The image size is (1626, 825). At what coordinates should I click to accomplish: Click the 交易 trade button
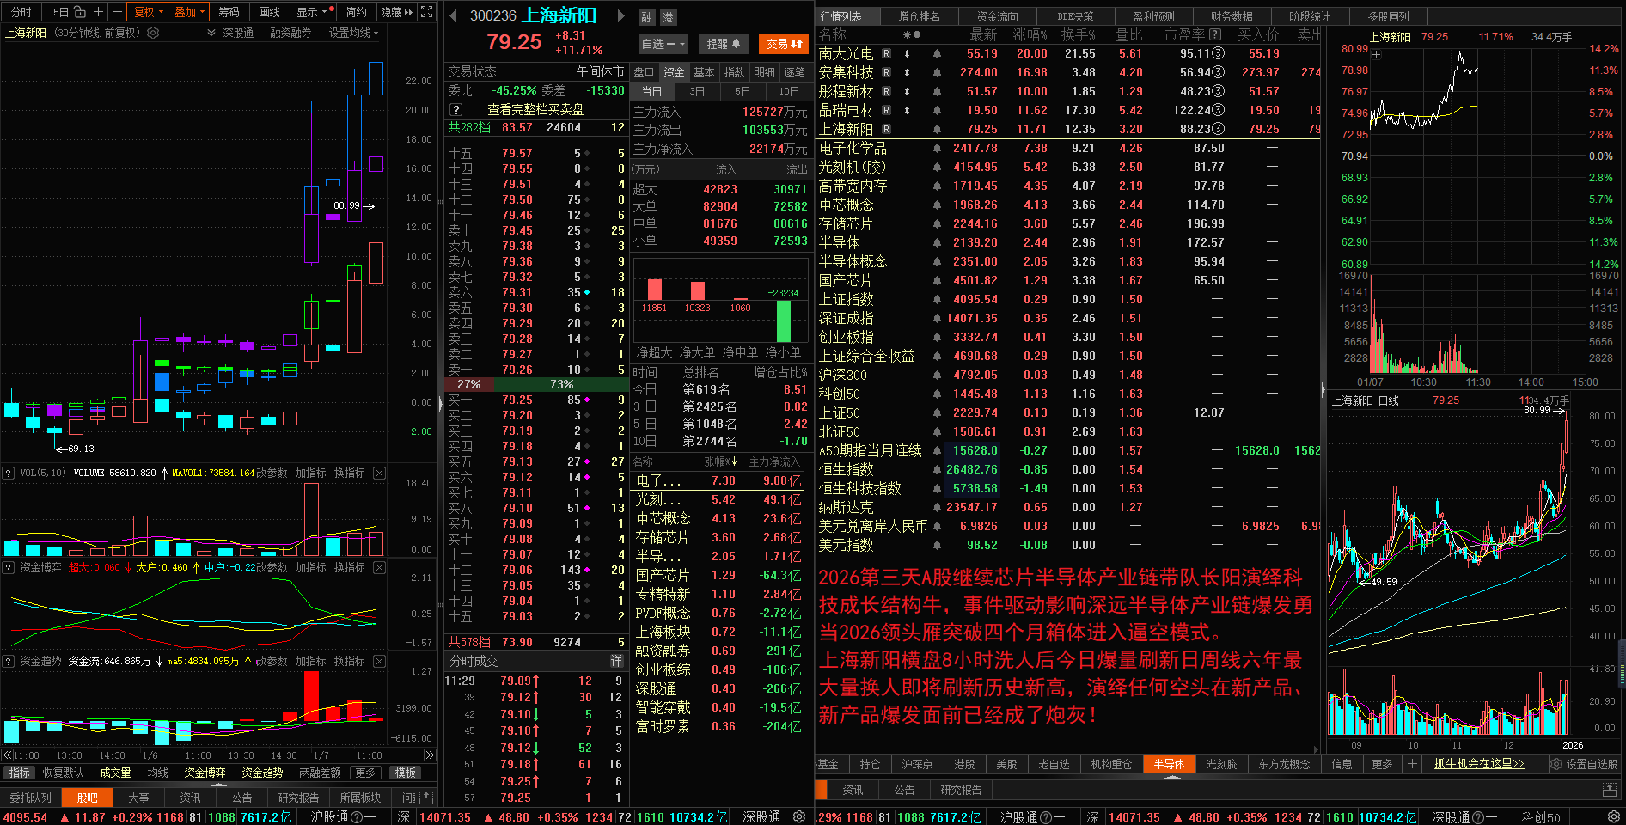click(784, 44)
